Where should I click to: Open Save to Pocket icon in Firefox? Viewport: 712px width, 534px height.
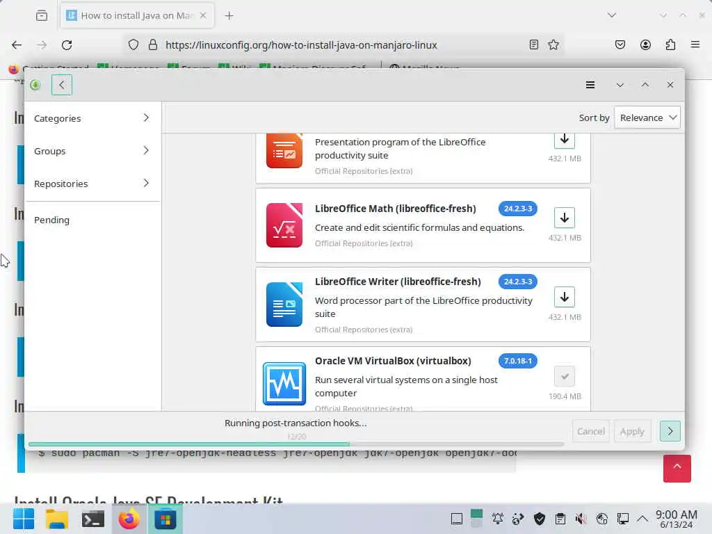click(620, 44)
